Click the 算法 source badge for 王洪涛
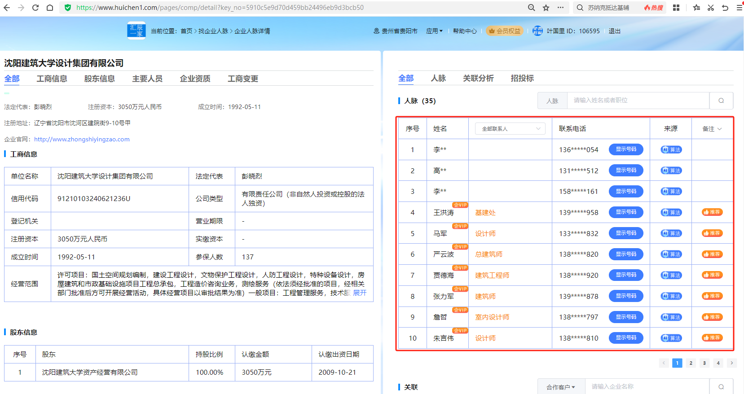This screenshot has width=744, height=394. point(671,212)
